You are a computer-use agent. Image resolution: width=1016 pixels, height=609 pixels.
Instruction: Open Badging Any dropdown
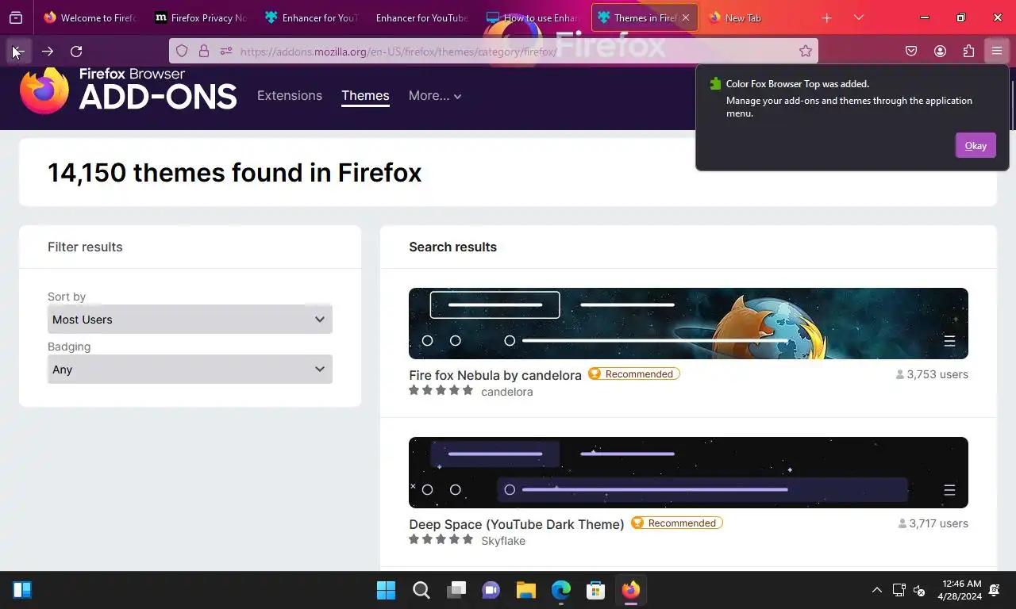click(x=190, y=369)
